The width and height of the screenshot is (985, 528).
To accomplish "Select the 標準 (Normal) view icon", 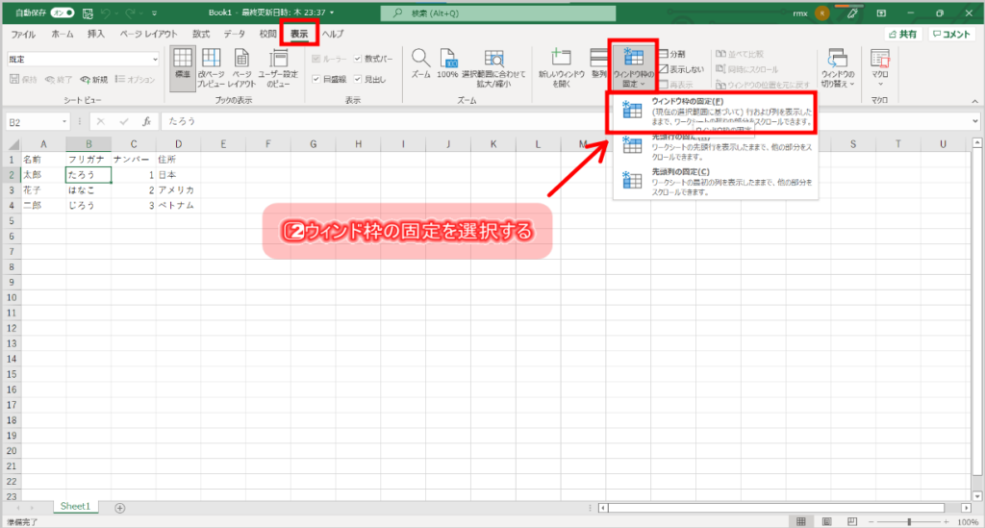I will 182,67.
